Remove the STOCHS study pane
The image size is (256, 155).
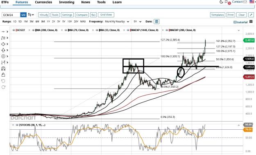(13, 125)
